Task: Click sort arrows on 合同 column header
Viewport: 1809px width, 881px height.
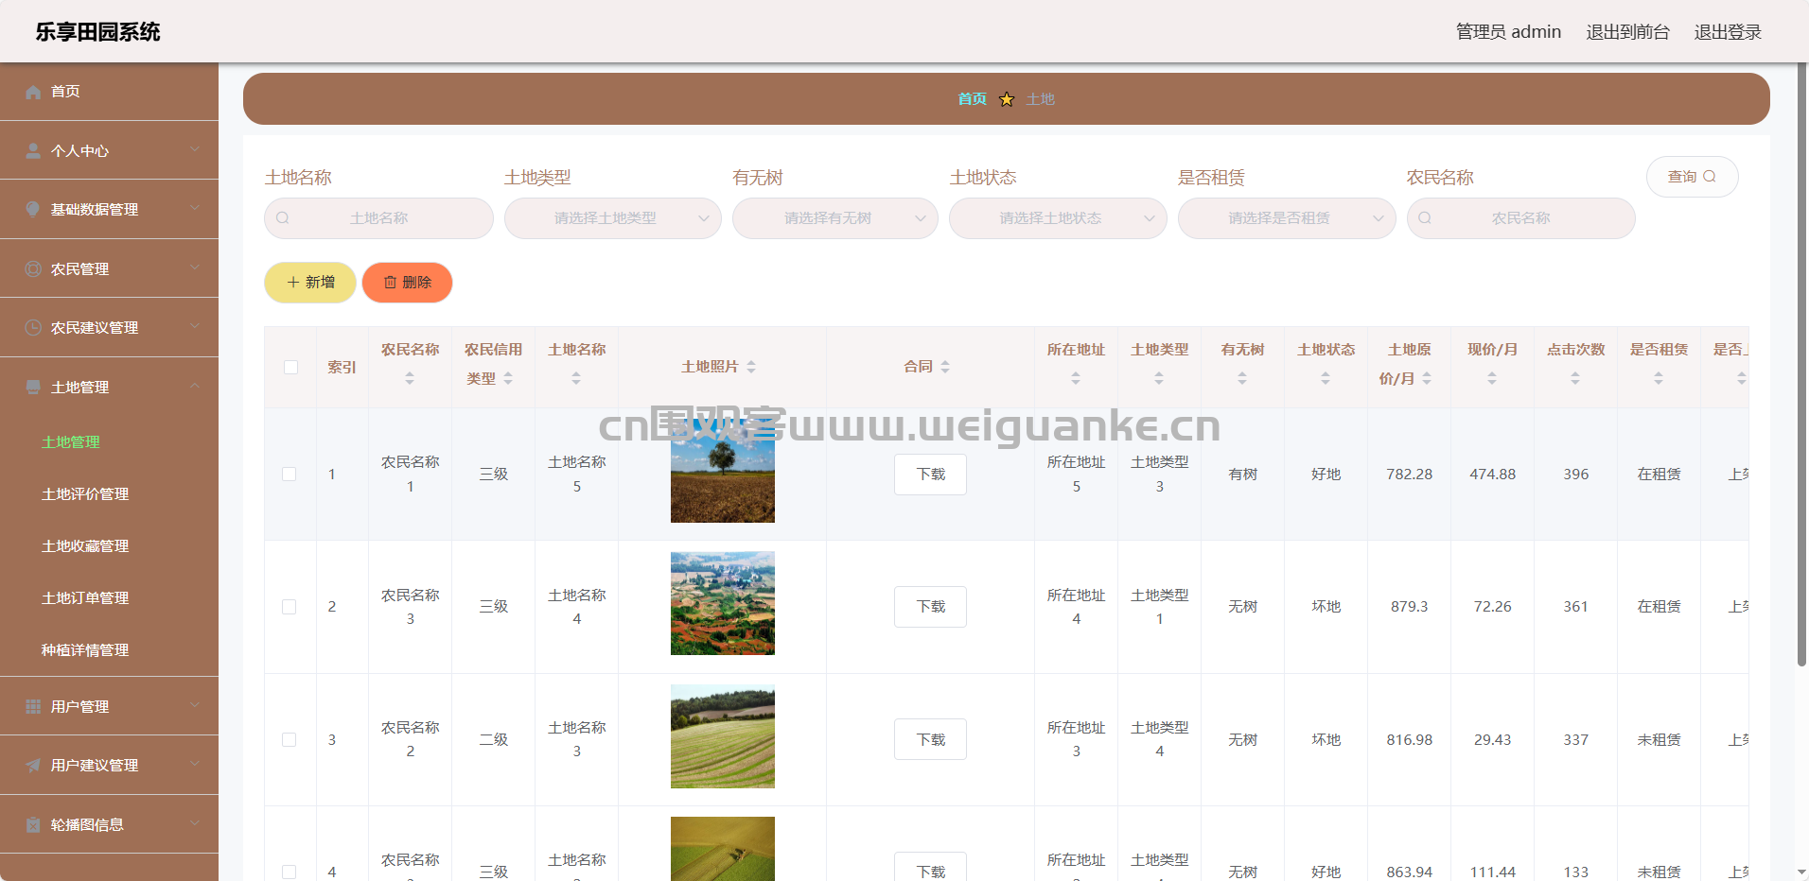Action: click(x=945, y=367)
